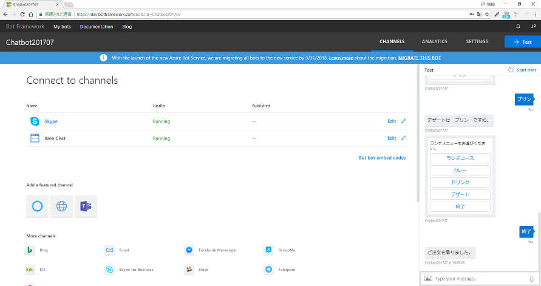Select the GroupMe channel icon
541x286 pixels.
pyautogui.click(x=269, y=250)
